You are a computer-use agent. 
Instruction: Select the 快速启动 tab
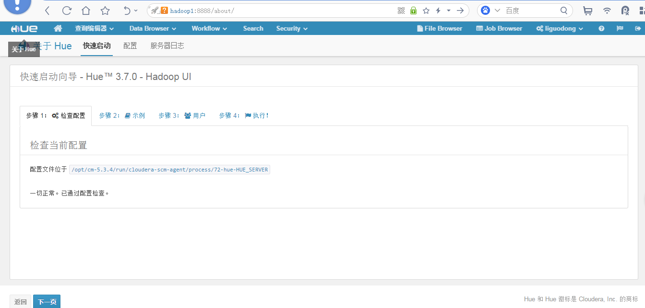click(x=96, y=46)
